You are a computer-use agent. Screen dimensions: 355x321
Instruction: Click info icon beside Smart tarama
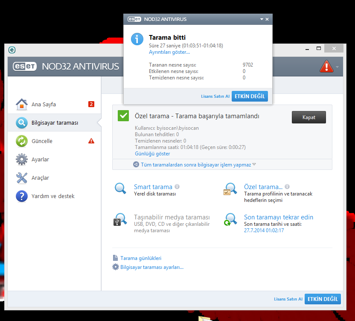point(177,187)
